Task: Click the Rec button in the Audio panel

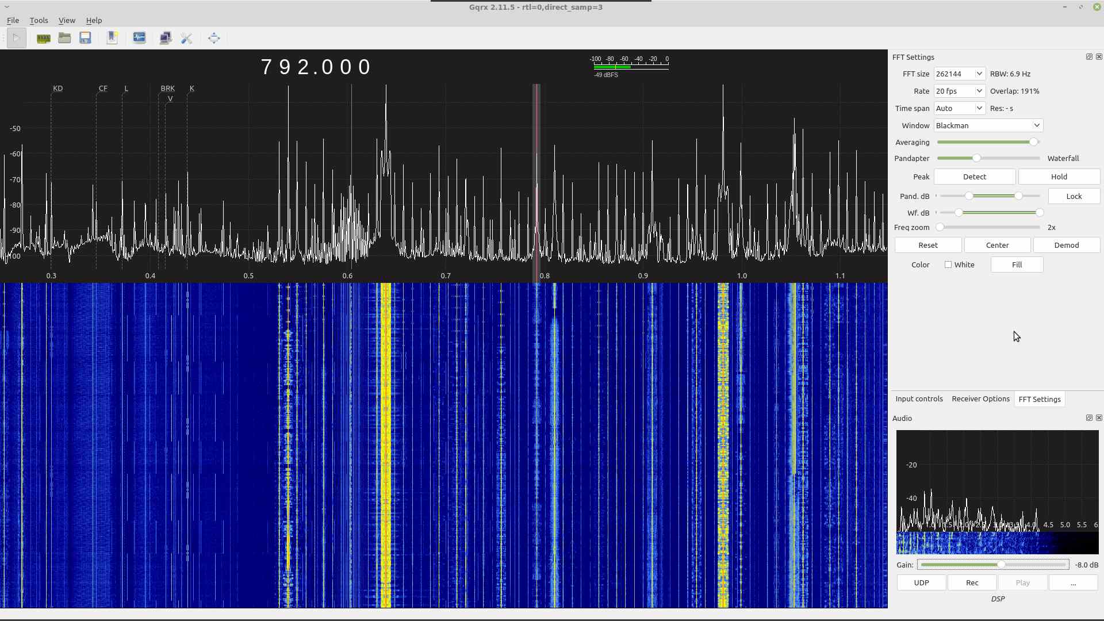Action: point(972,583)
